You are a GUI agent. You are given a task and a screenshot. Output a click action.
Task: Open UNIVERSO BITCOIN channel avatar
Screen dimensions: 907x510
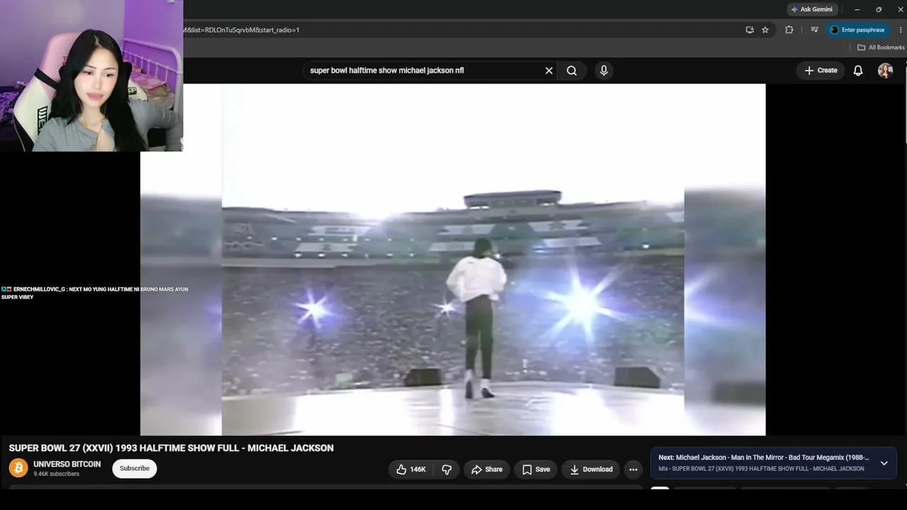click(18, 467)
